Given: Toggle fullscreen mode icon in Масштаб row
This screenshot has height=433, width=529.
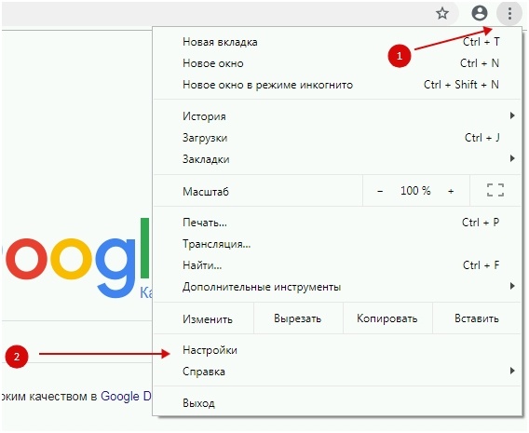Looking at the screenshot, I should click(x=495, y=190).
